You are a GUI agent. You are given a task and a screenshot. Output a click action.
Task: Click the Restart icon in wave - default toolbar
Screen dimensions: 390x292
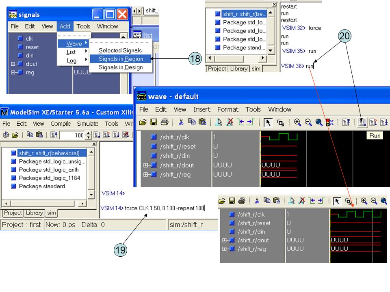pyautogui.click(x=346, y=122)
